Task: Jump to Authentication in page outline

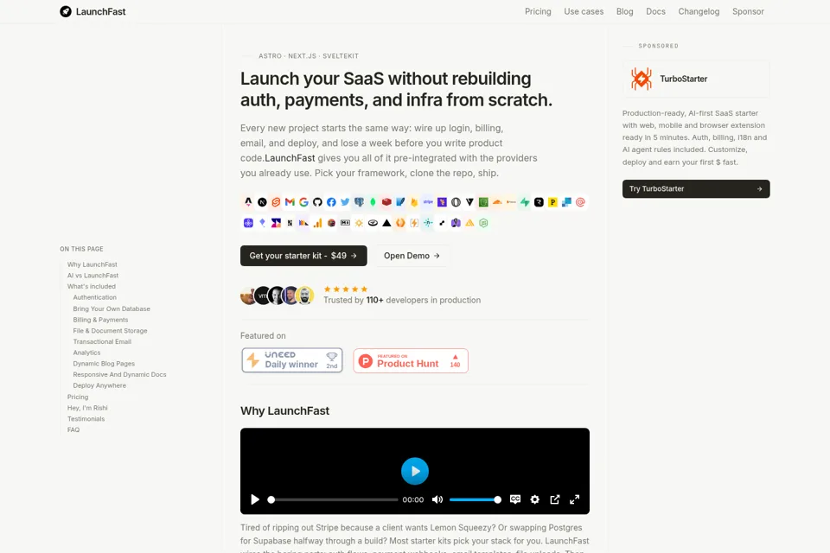Action: point(95,297)
